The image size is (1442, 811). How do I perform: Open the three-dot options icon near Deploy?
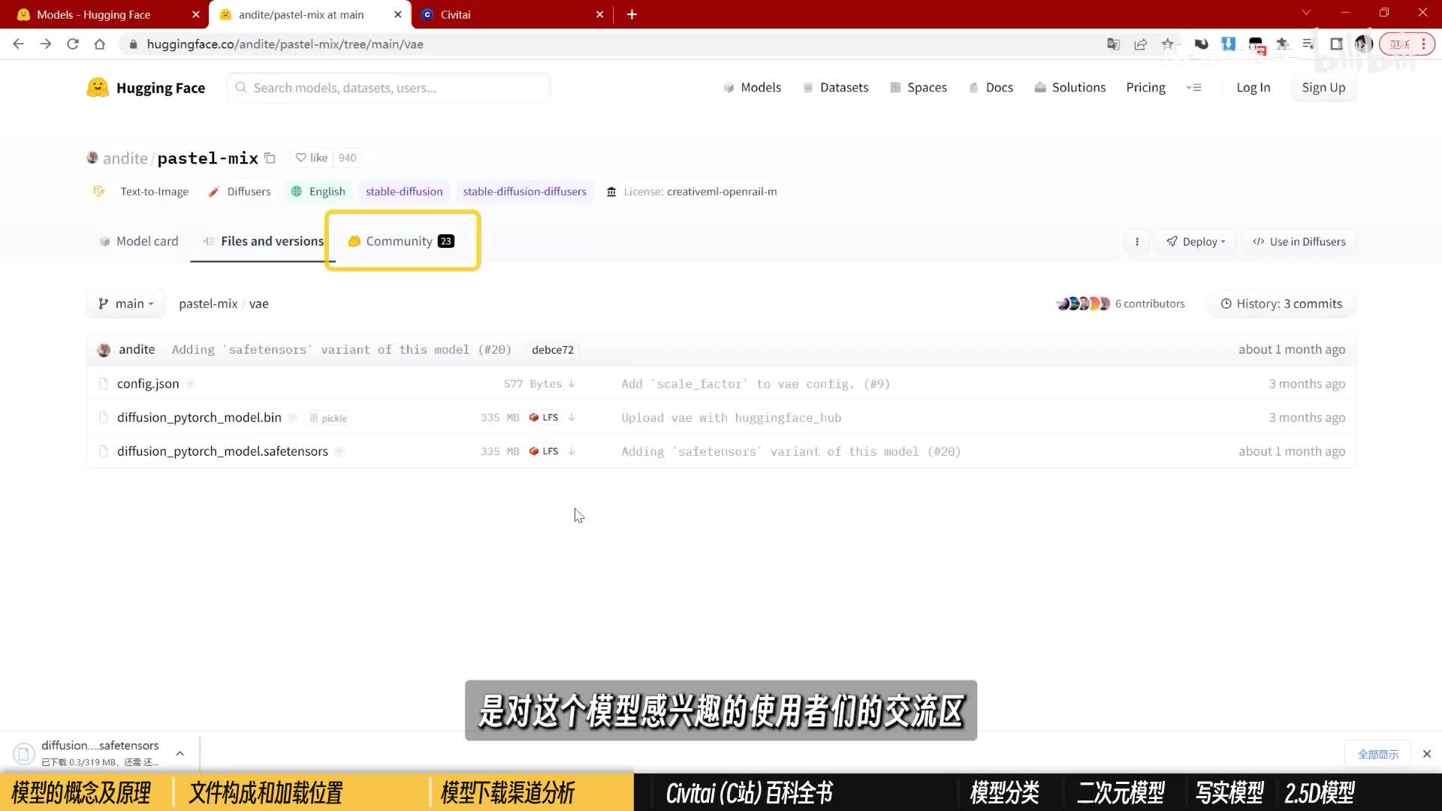click(x=1137, y=242)
